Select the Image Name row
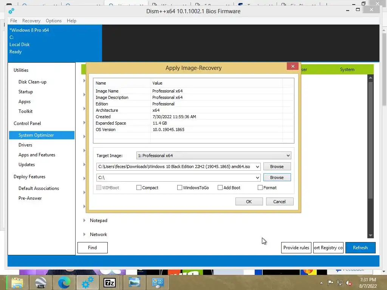 [193, 91]
